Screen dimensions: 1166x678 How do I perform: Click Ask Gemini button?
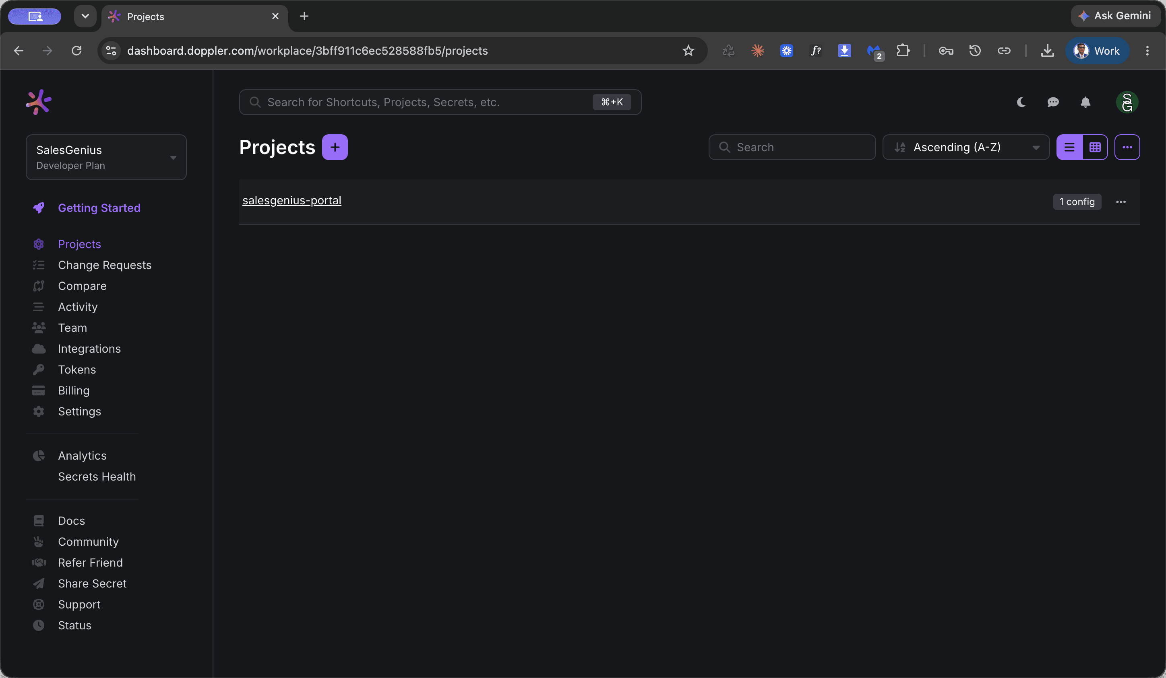[x=1116, y=16]
